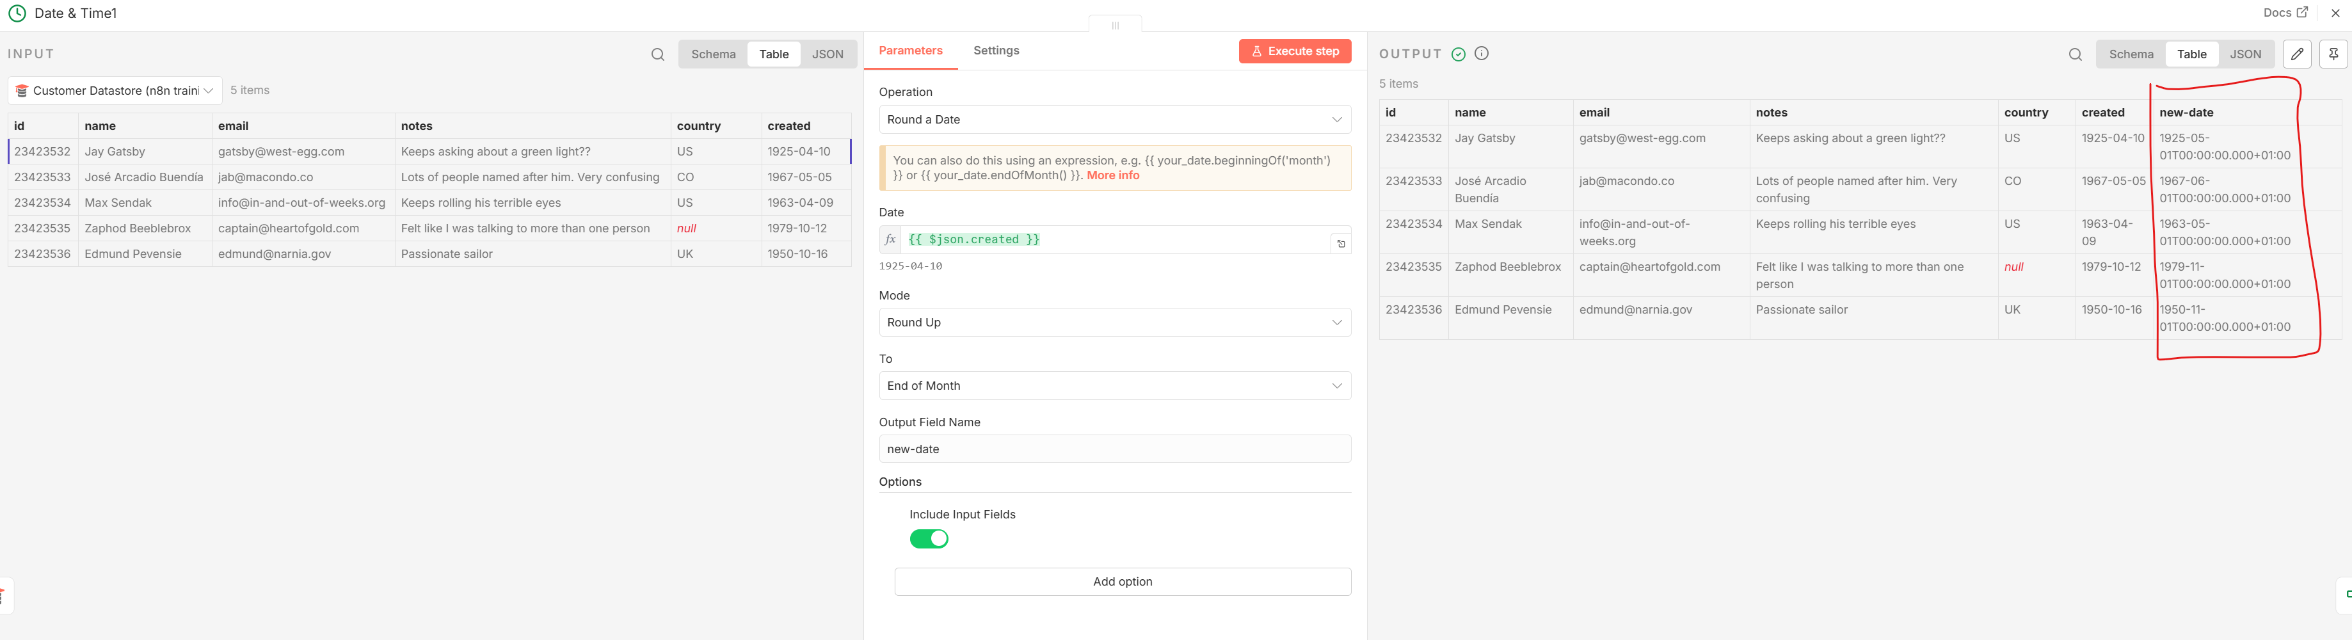2352x640 pixels.
Task: Open the More info link
Action: pos(1112,175)
